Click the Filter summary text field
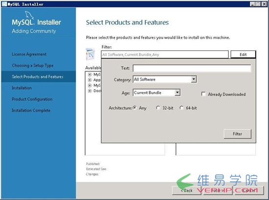Image resolution: width=269 pixels, height=200 pixels. click(x=165, y=54)
